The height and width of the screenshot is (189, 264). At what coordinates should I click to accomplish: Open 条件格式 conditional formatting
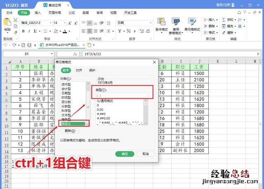[161, 25]
